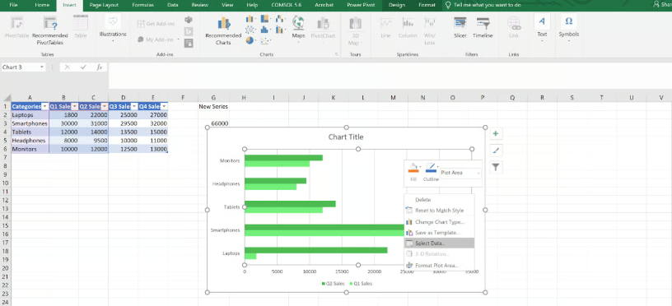
Task: Switch to the chart Design tab
Action: click(x=396, y=5)
